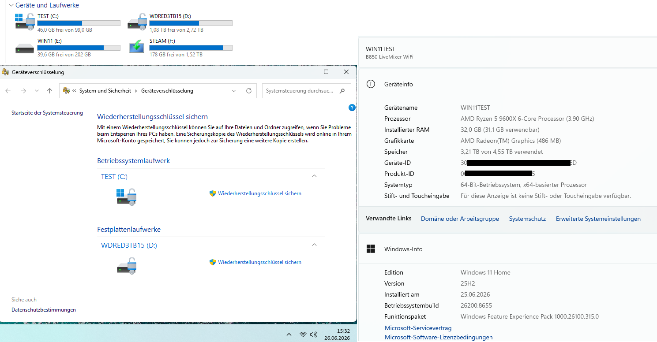Image resolution: width=657 pixels, height=342 pixels.
Task: Open Erweiterte Systemeinstellungen link
Action: [x=598, y=219]
